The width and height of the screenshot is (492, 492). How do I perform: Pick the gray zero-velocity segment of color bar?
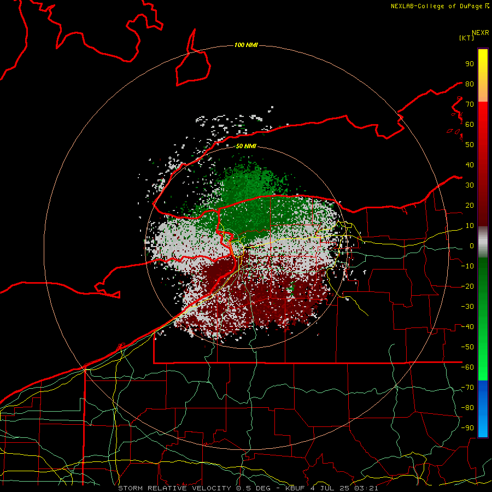tap(483, 242)
